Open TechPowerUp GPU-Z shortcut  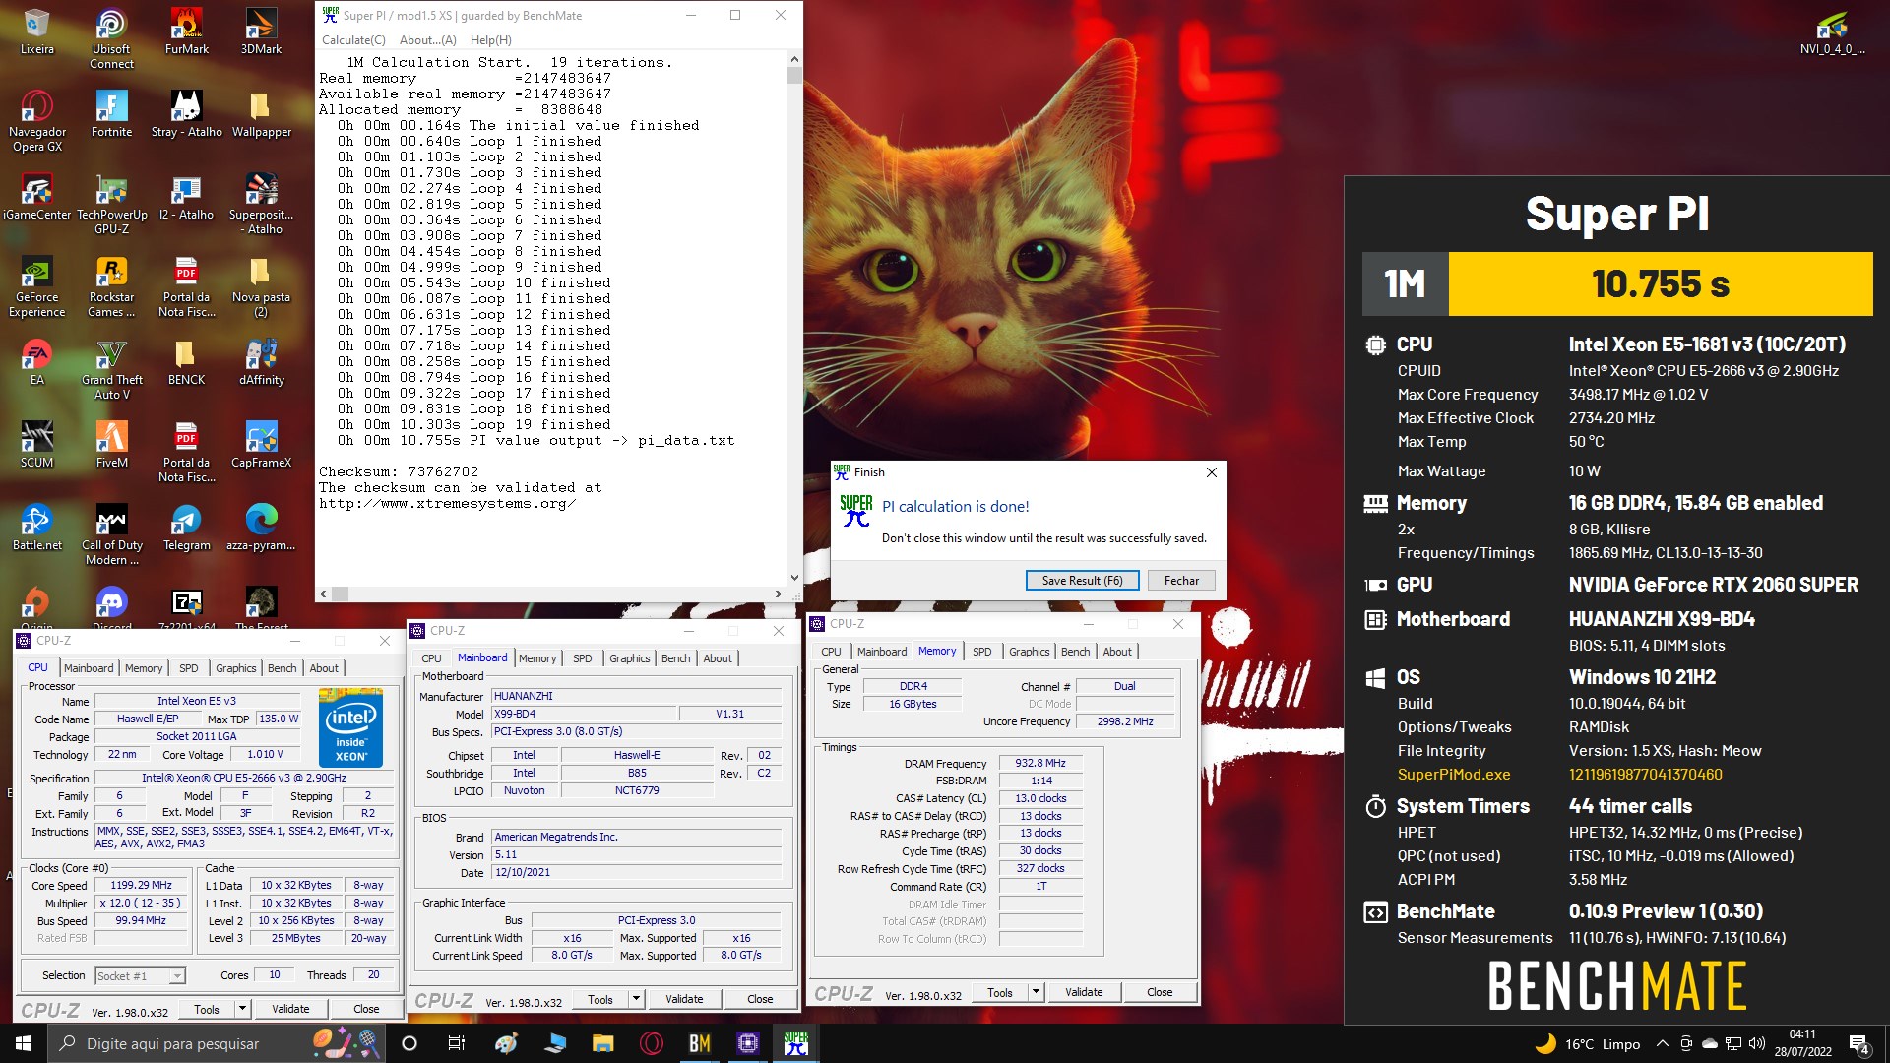point(111,204)
